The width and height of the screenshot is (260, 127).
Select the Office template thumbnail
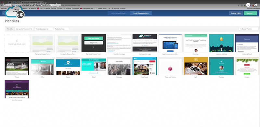[x=43, y=66]
